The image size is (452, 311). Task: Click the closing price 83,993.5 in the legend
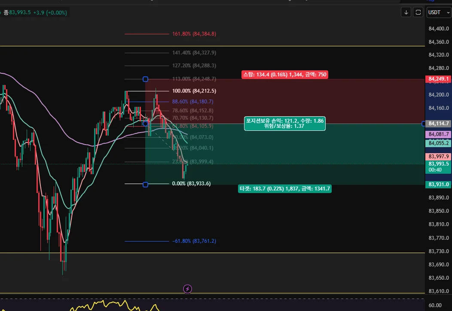[20, 12]
